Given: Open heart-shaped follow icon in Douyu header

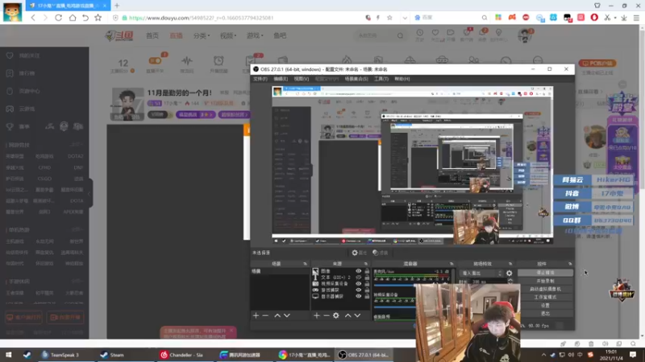Looking at the screenshot, I should tap(435, 33).
